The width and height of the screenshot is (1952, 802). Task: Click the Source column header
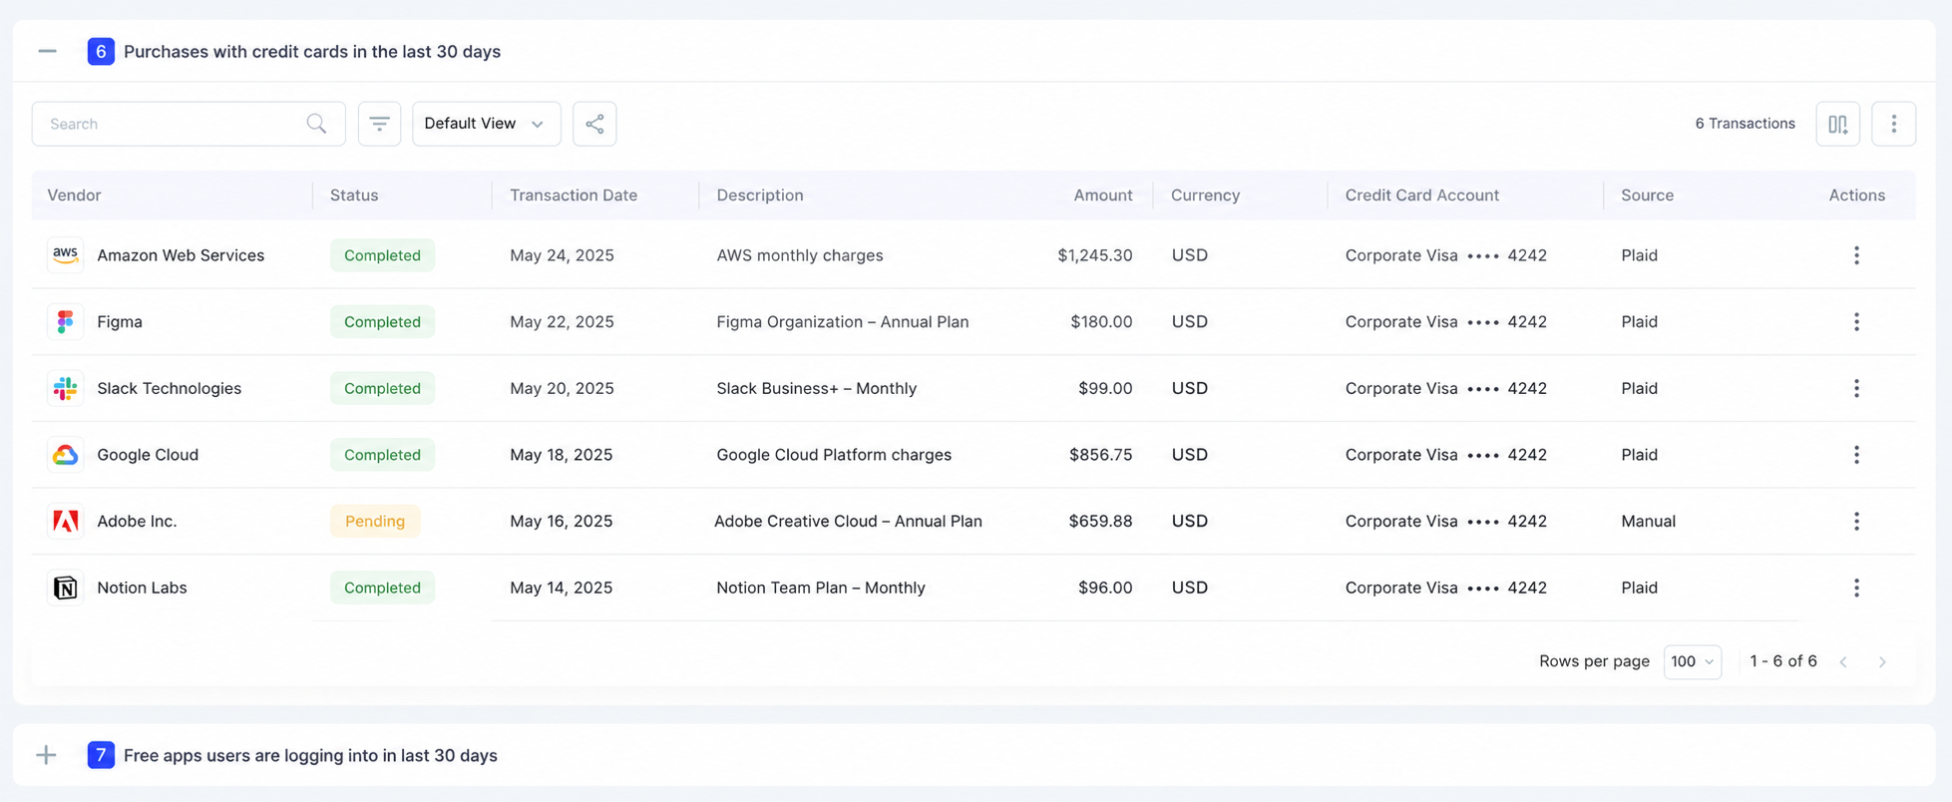click(1647, 196)
